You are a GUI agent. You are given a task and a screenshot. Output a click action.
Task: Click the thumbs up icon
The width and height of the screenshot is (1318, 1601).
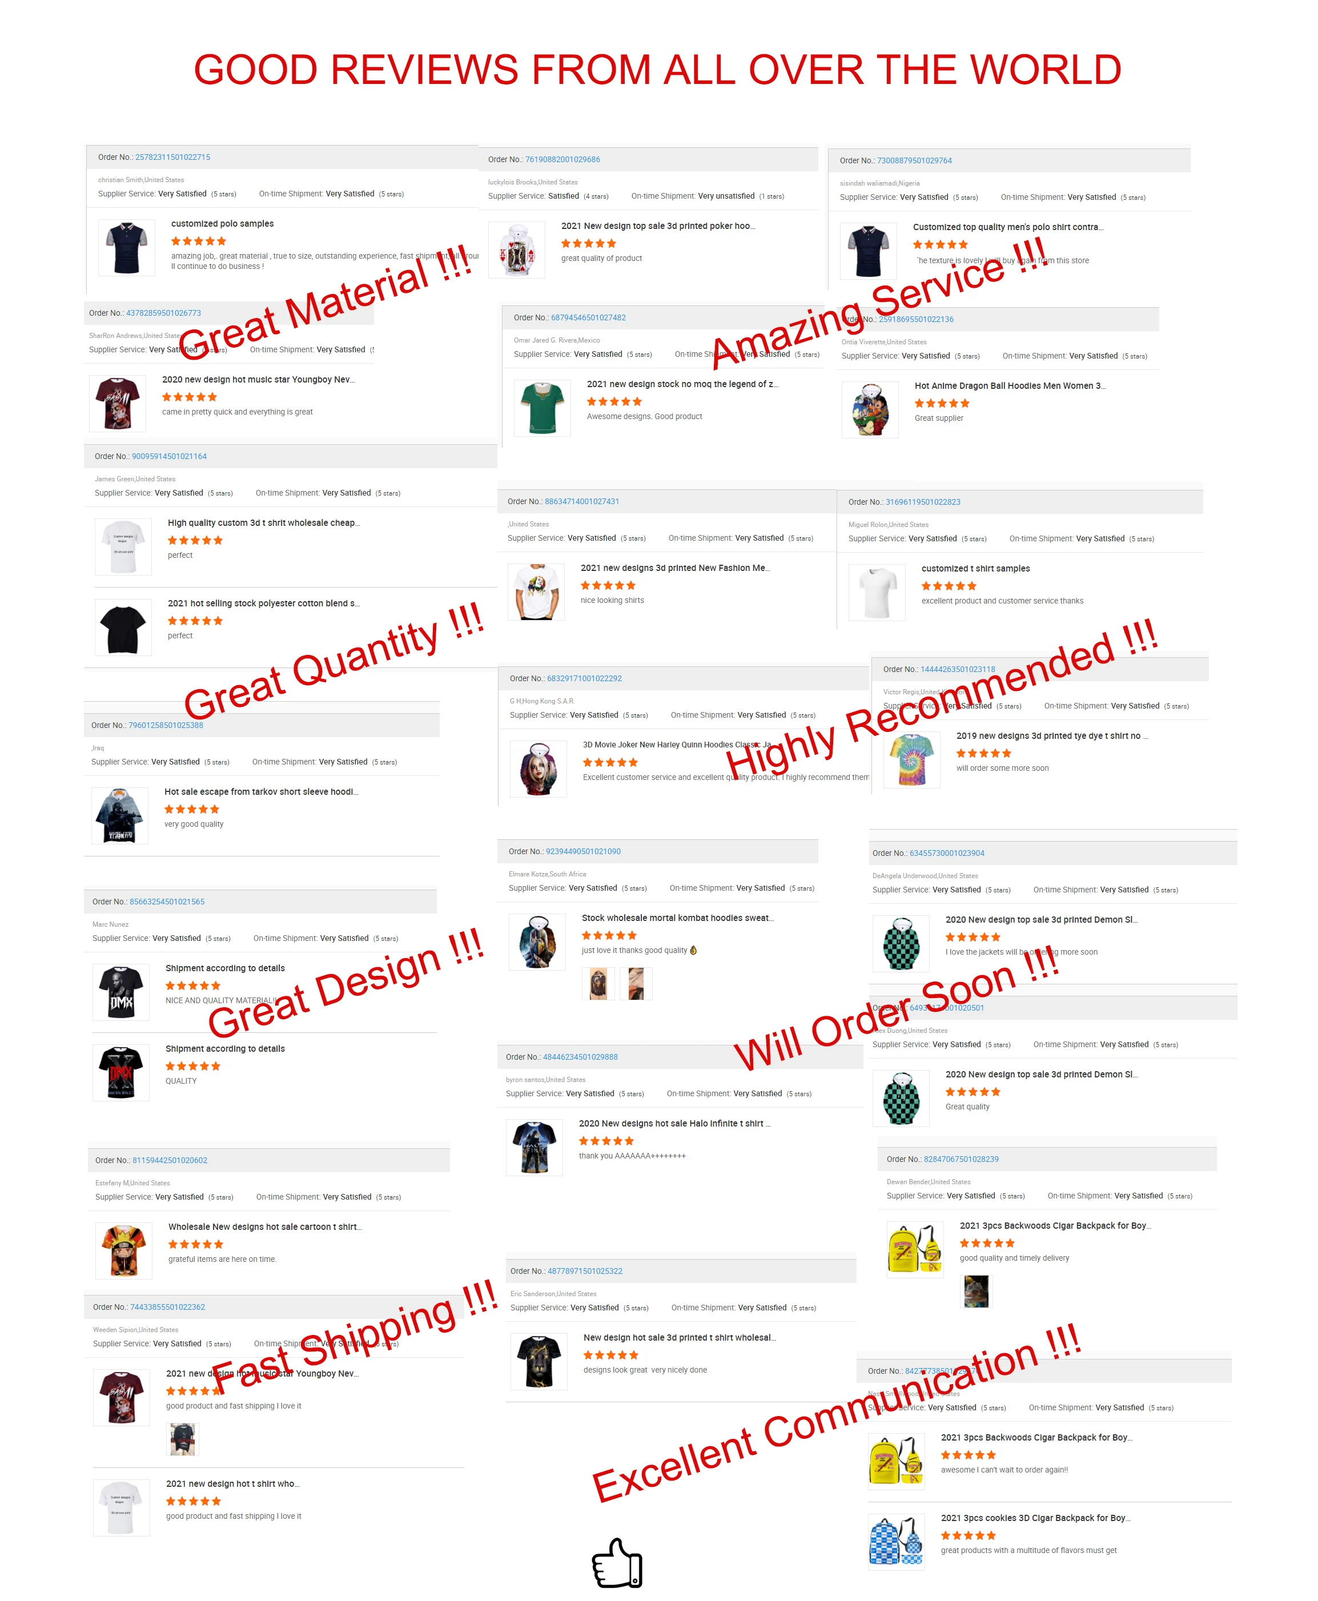point(617,1562)
